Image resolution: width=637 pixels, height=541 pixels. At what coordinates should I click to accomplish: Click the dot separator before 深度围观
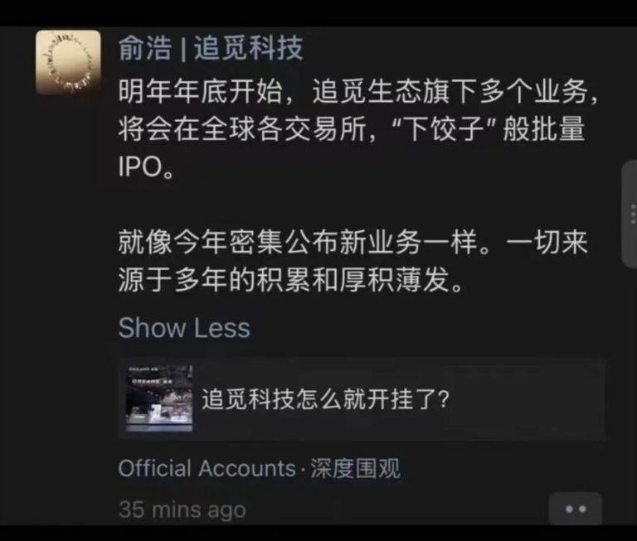303,470
